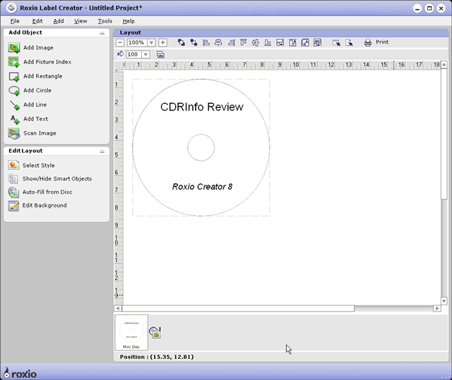Click the Add Circle icon

pos(14,91)
